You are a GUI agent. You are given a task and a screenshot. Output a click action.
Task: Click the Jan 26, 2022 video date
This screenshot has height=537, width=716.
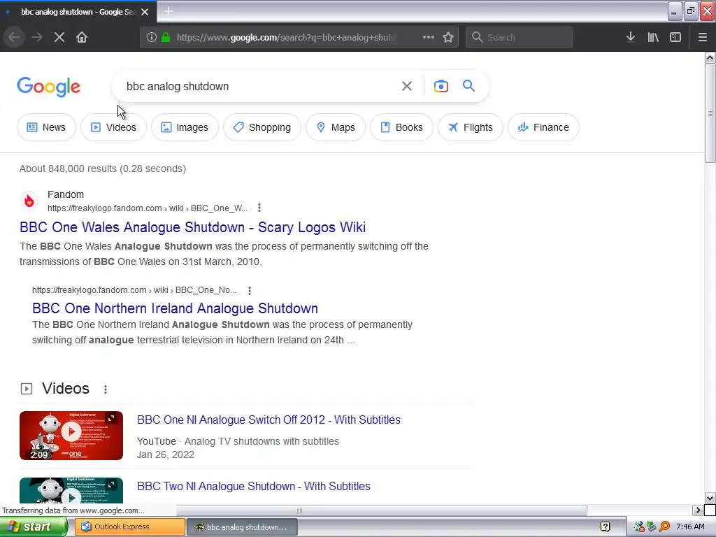click(x=165, y=454)
